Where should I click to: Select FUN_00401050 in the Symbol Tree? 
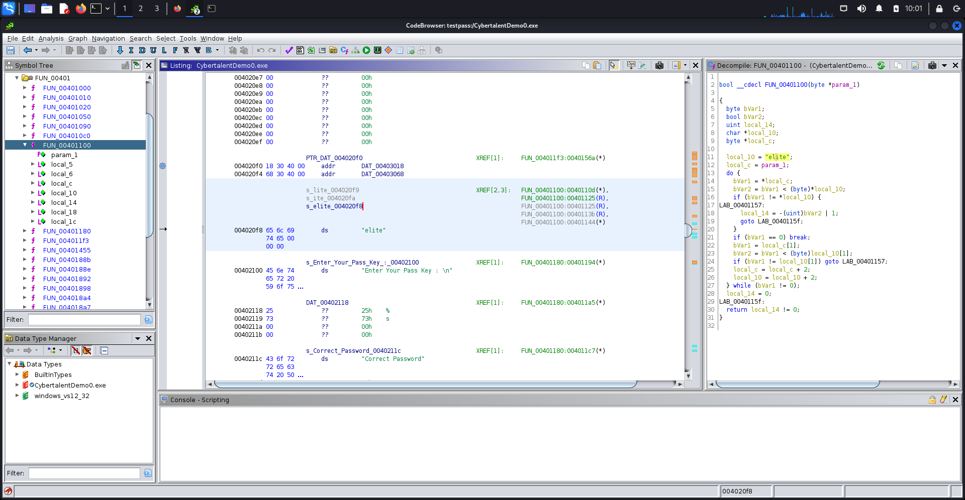point(67,116)
